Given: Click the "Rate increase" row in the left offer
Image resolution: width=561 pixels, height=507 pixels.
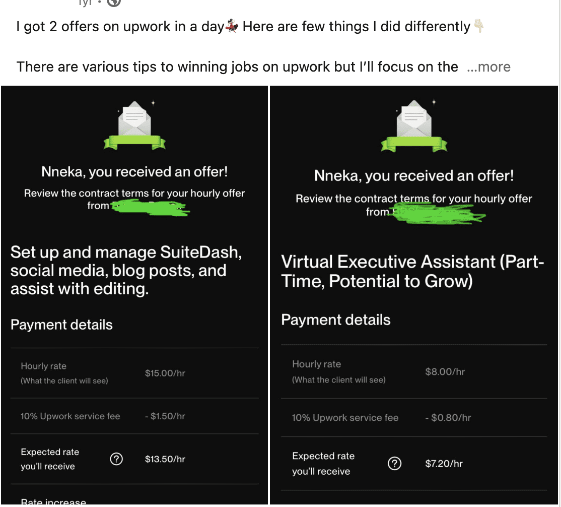Looking at the screenshot, I should 53,502.
